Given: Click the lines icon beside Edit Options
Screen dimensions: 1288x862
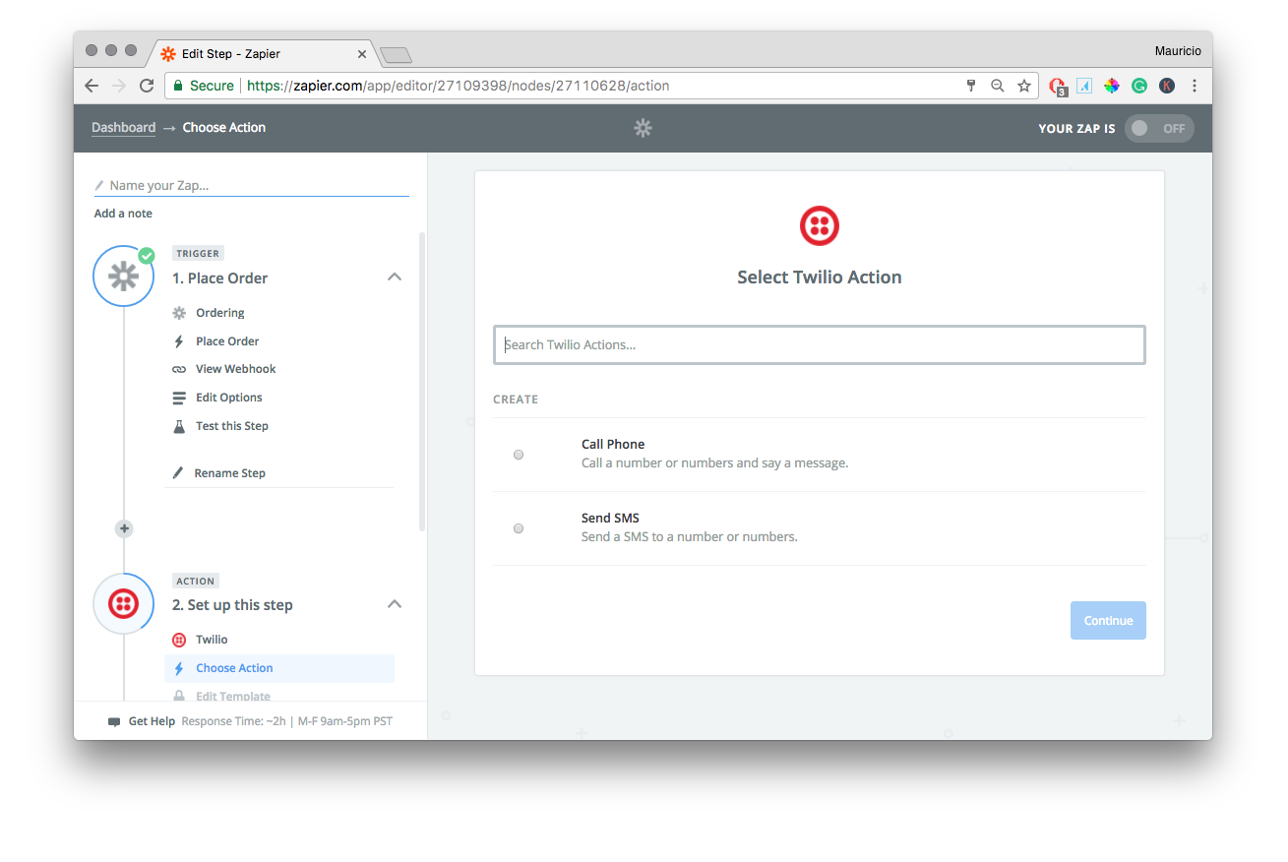Looking at the screenshot, I should tap(179, 398).
